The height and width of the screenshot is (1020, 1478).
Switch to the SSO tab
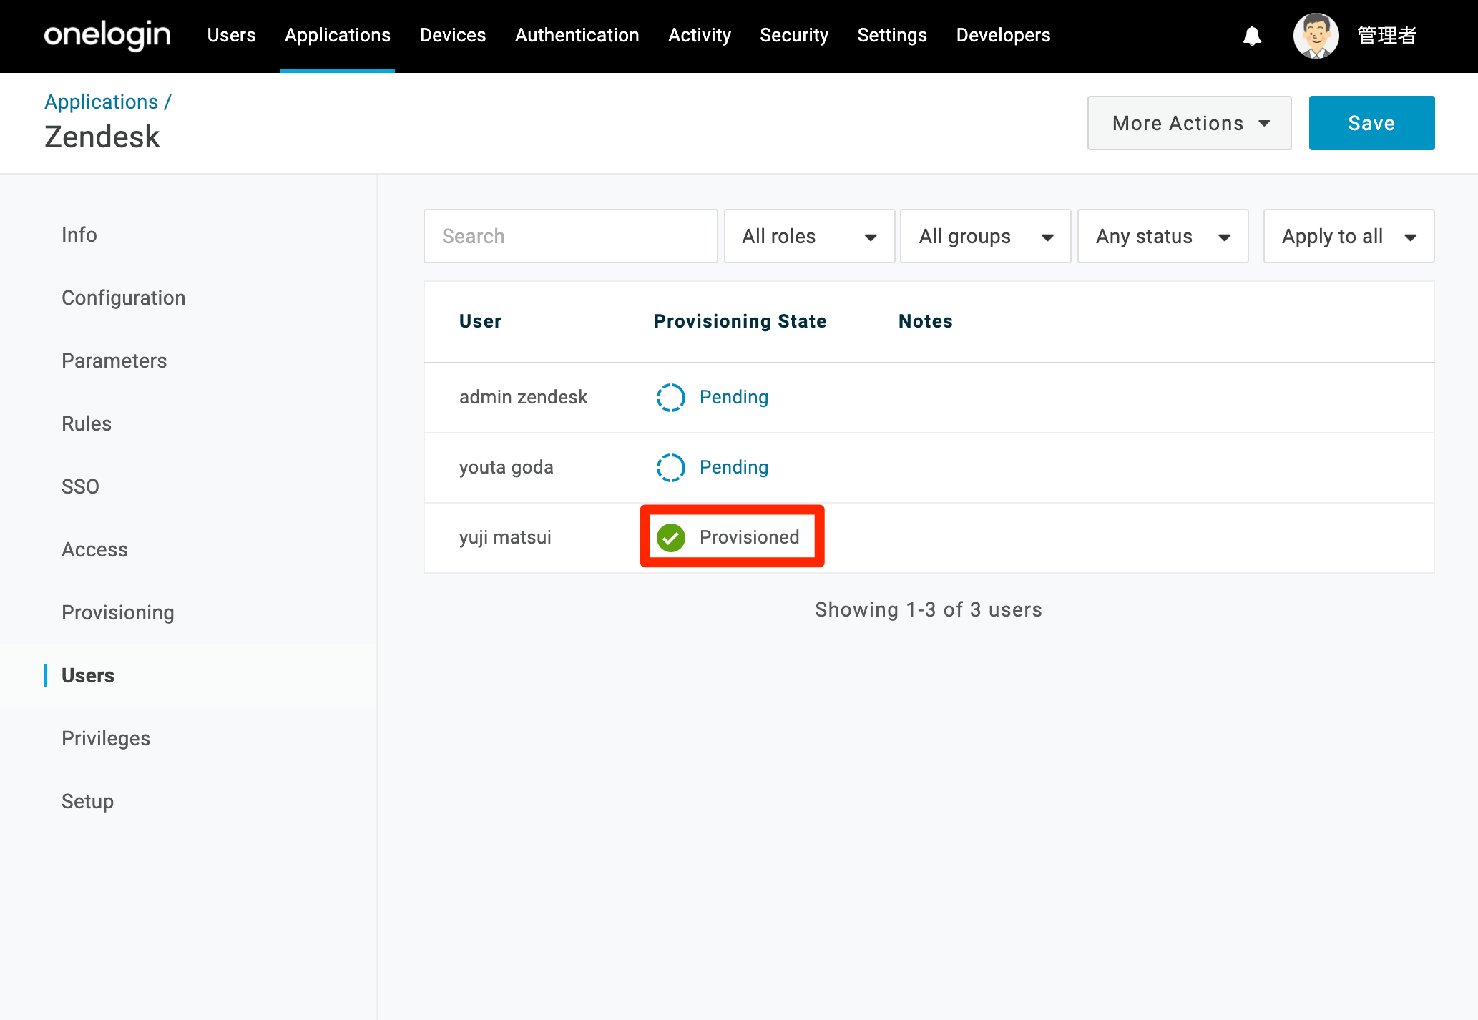coord(80,486)
